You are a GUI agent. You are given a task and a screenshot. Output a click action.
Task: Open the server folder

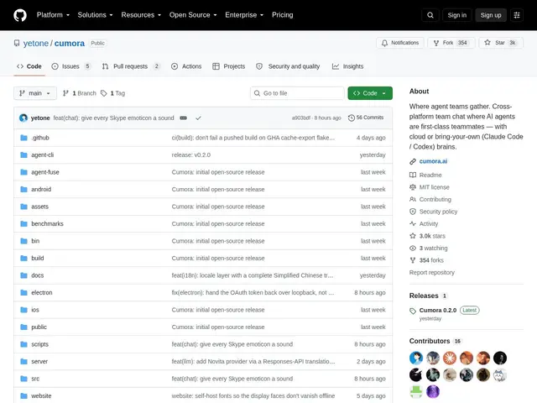point(39,362)
